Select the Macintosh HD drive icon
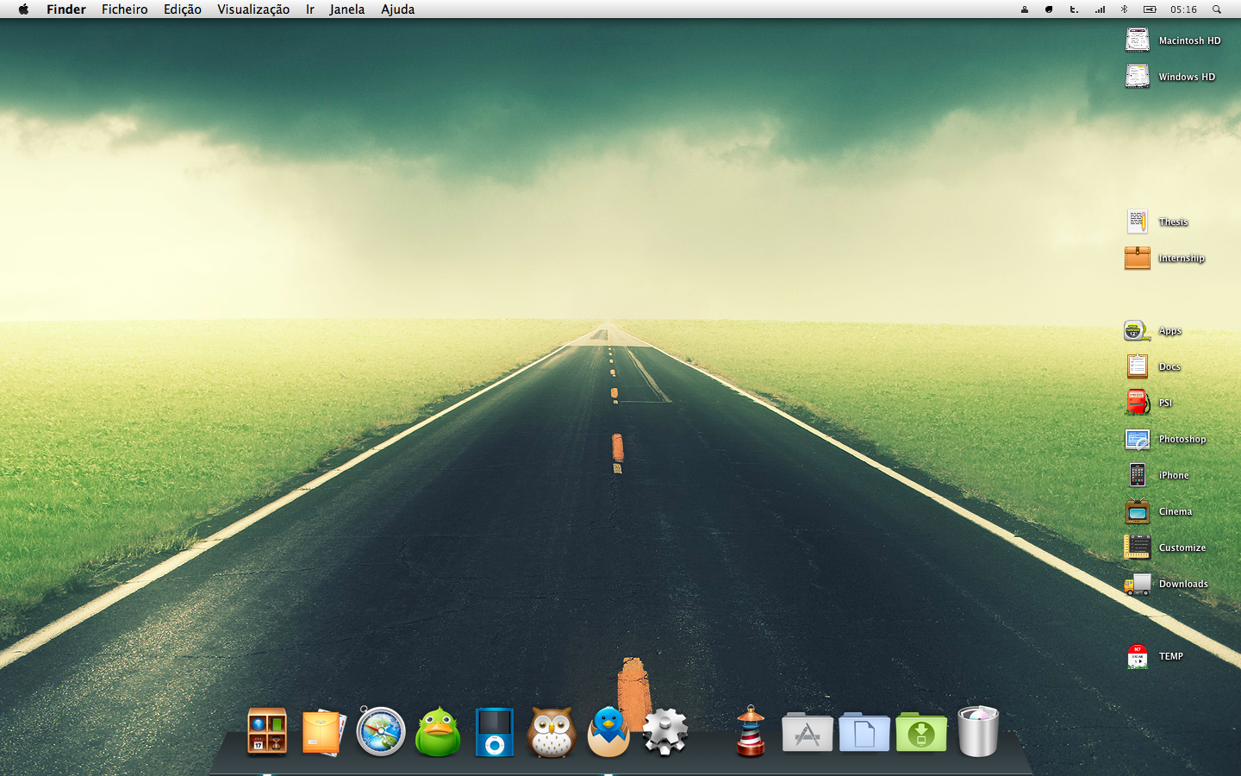Viewport: 1241px width, 776px height. (1138, 40)
